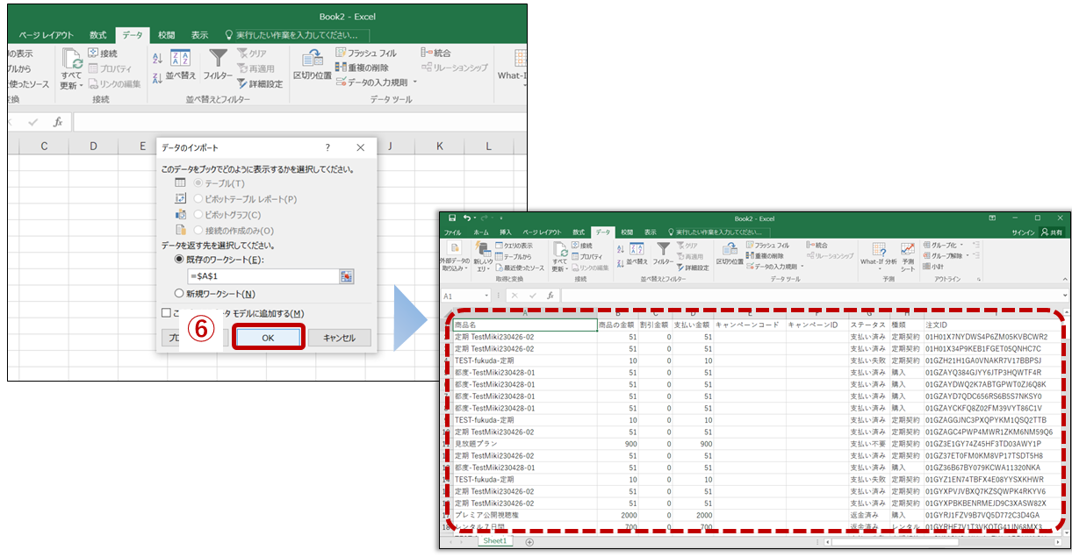The height and width of the screenshot is (557, 1072).
Task: Open アウトライン dialog launcher in right window
Action: tap(978, 279)
